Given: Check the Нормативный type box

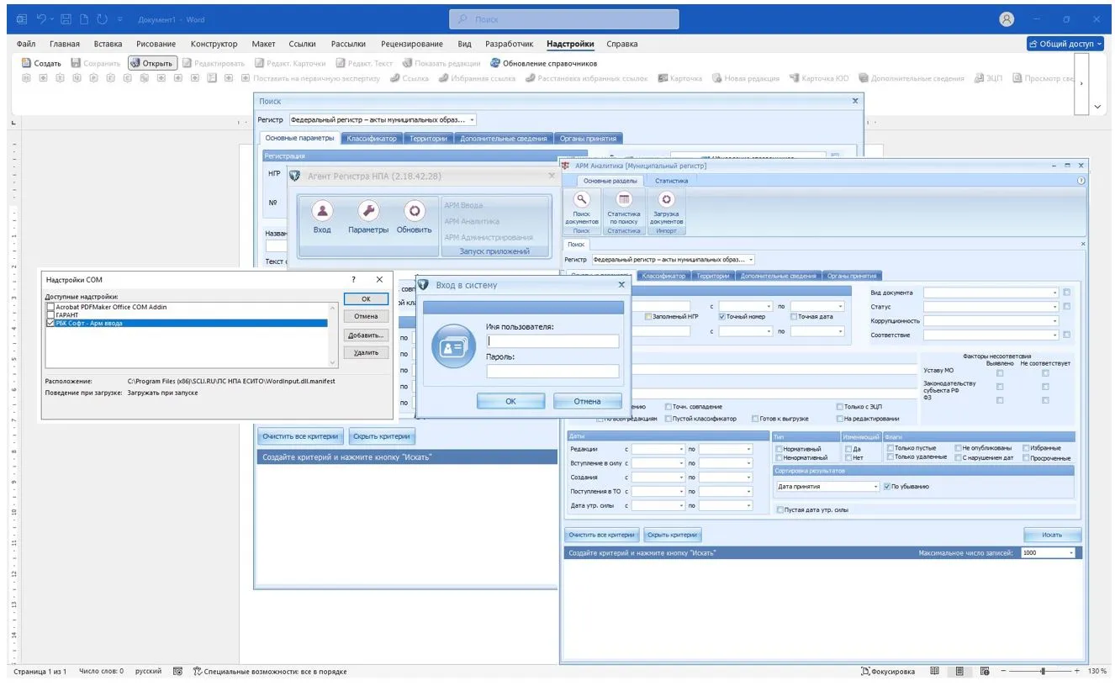Looking at the screenshot, I should point(779,449).
